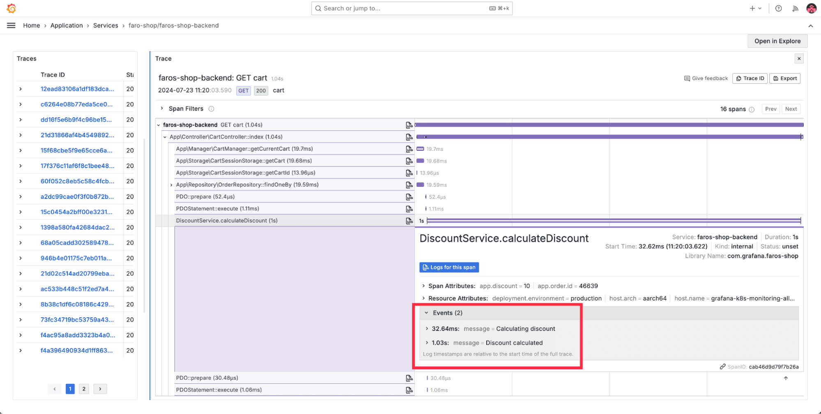
Task: Click Open in Explore button
Action: pyautogui.click(x=777, y=41)
